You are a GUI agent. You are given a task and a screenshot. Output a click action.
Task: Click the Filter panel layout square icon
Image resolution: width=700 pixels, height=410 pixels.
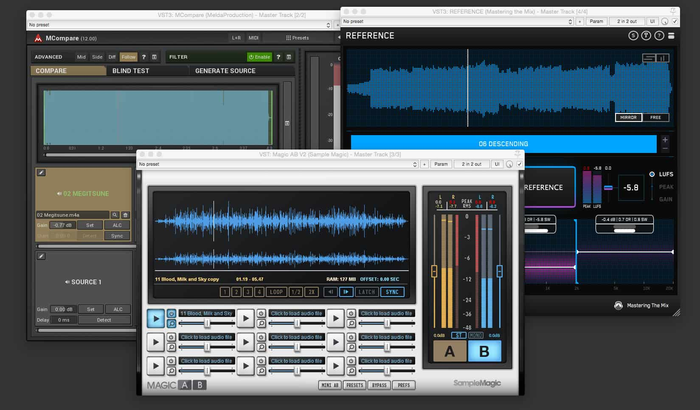pyautogui.click(x=289, y=57)
